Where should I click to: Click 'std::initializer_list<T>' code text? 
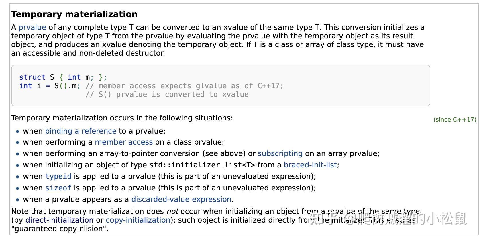tap(202, 165)
